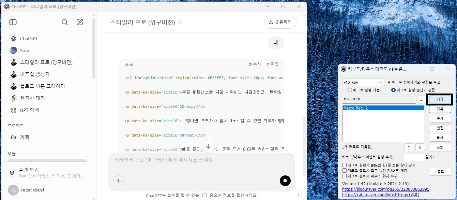Click the plus attachment icon
457x200 pixels.
point(118,181)
